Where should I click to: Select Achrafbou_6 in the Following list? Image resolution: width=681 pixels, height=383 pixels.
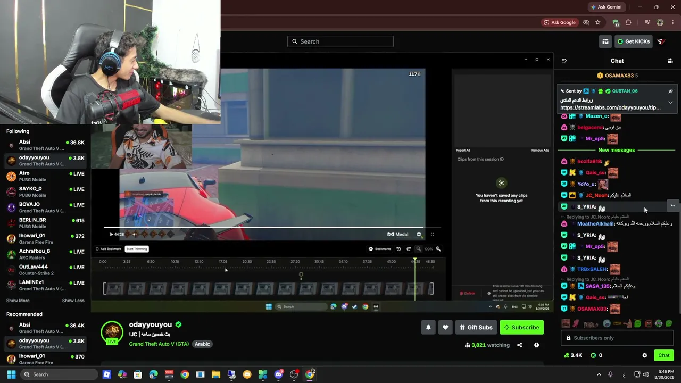(46, 254)
